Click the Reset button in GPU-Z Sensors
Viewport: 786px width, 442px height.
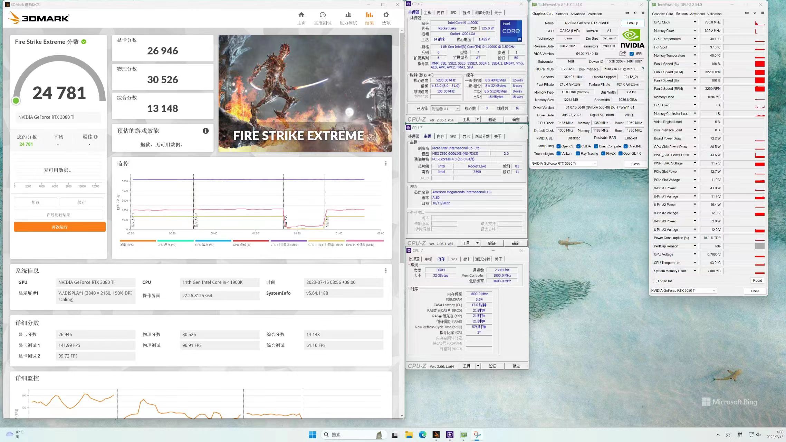[757, 281]
